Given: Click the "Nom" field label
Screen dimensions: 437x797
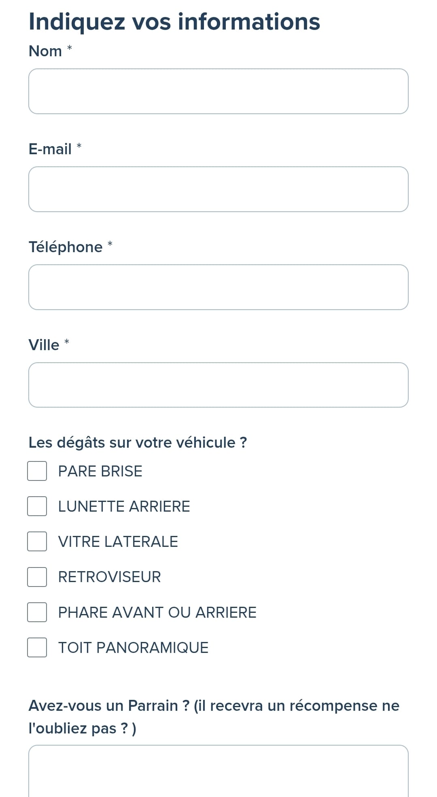Looking at the screenshot, I should 45,51.
